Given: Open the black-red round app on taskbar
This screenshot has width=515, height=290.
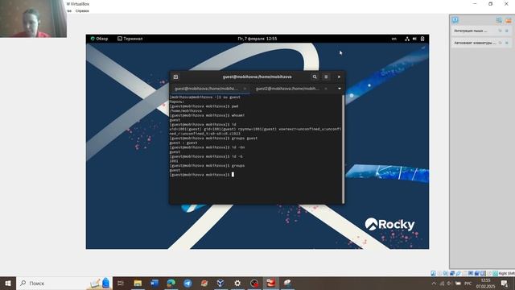Looking at the screenshot, I should pos(254,283).
